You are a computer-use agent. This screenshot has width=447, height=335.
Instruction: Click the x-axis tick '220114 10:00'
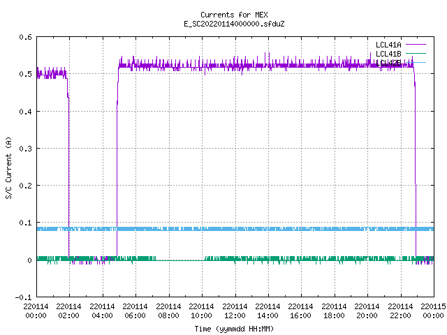[x=201, y=311]
